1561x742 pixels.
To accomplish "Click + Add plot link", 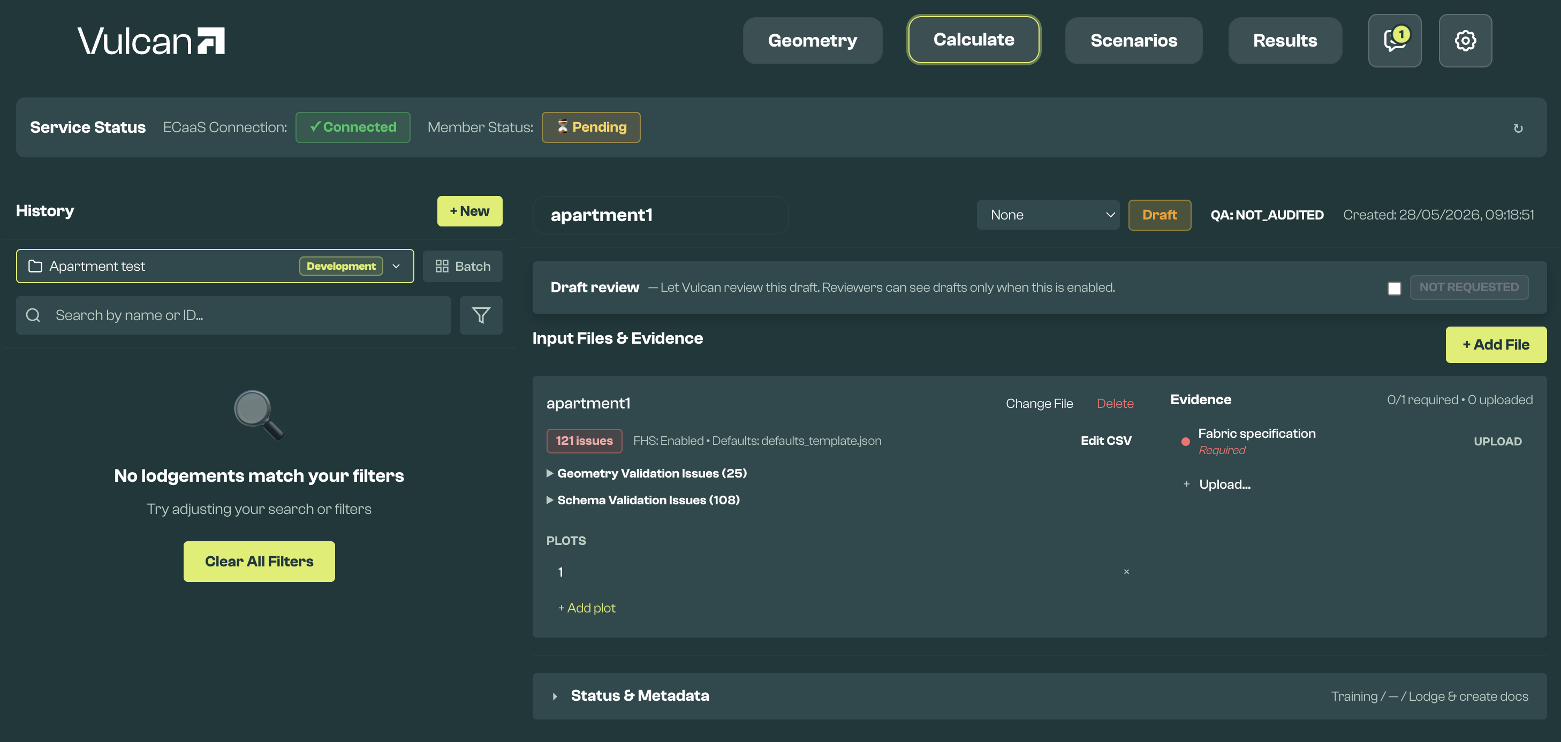I will (x=587, y=608).
